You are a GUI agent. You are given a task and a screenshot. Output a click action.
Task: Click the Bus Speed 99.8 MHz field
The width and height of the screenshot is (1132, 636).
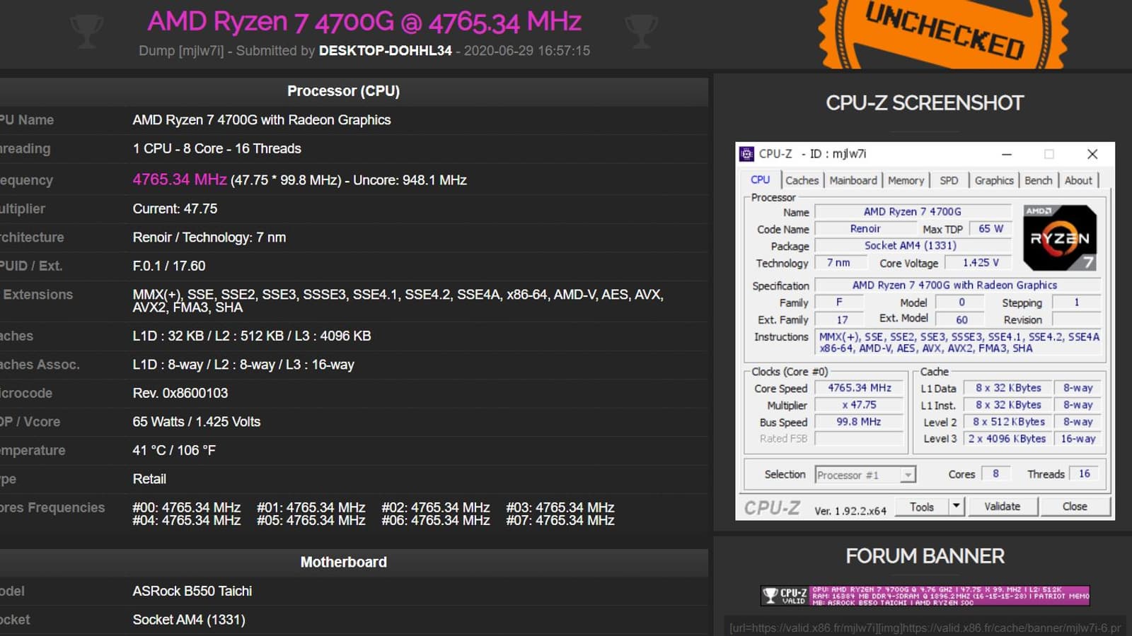[x=860, y=422]
